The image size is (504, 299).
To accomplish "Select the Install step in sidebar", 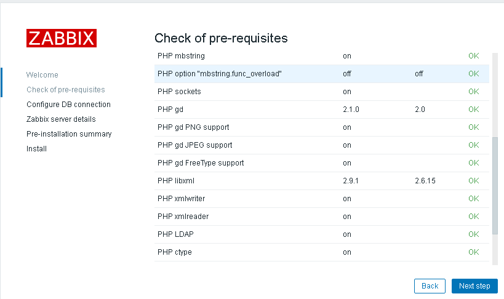I will 36,149.
